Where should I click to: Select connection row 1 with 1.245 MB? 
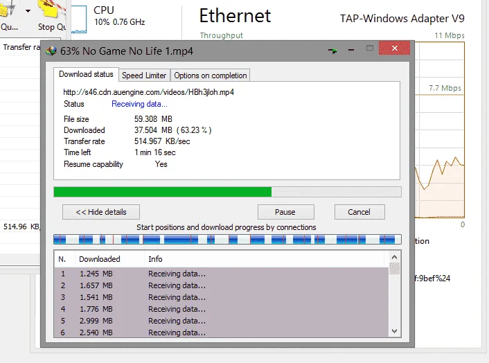click(222, 274)
